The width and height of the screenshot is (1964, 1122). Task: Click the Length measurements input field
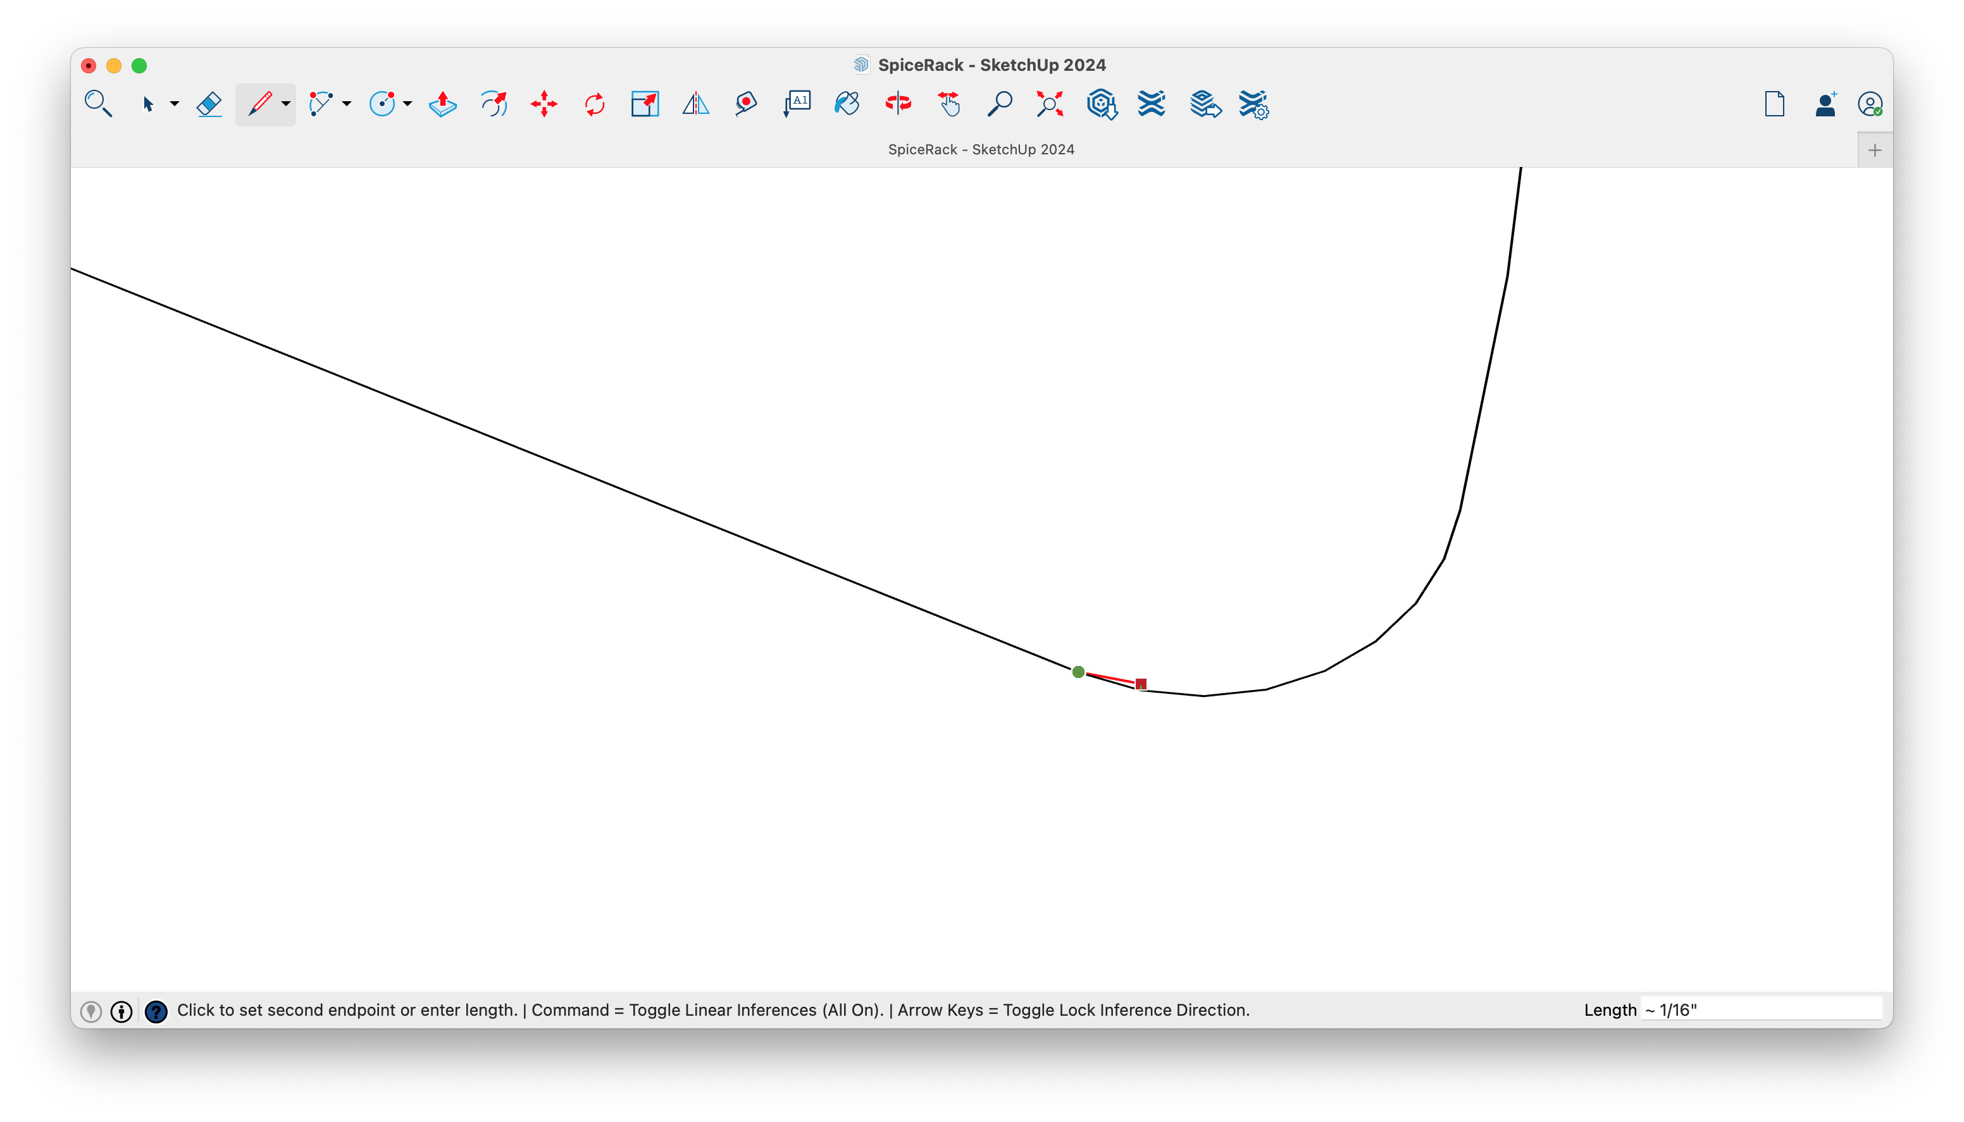click(x=1760, y=1009)
